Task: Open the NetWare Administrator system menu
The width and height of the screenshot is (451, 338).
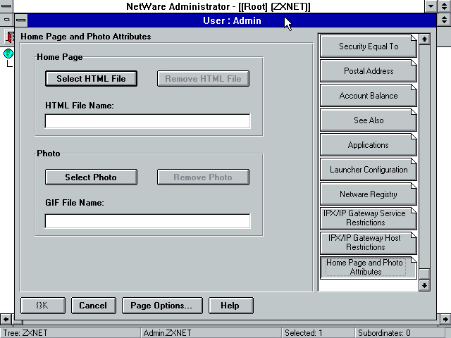Action: [6, 6]
